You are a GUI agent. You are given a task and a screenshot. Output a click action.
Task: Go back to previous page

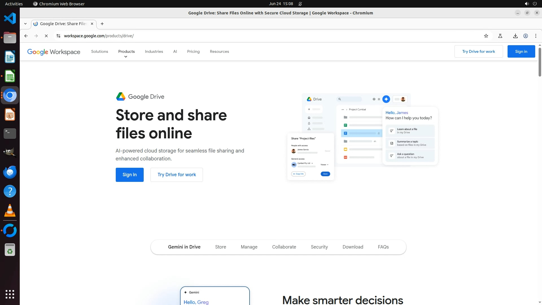(x=26, y=36)
